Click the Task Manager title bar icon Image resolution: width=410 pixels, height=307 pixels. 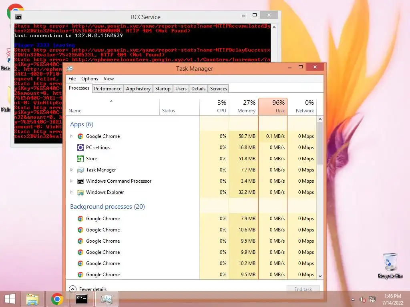(x=70, y=69)
